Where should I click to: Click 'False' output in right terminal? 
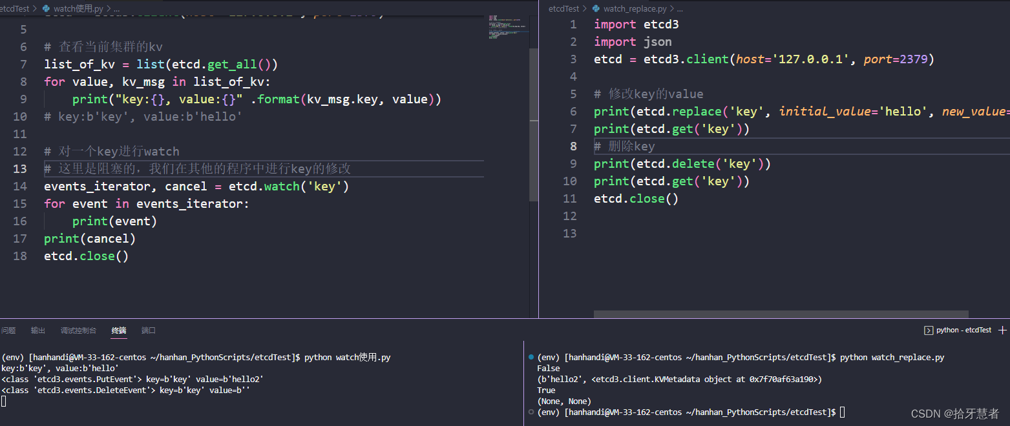pyautogui.click(x=549, y=368)
